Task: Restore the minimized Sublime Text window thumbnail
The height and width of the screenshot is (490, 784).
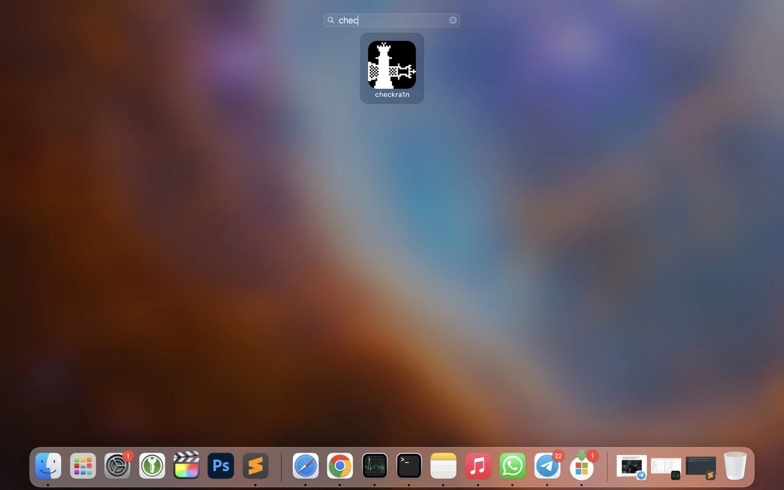Action: (x=701, y=467)
